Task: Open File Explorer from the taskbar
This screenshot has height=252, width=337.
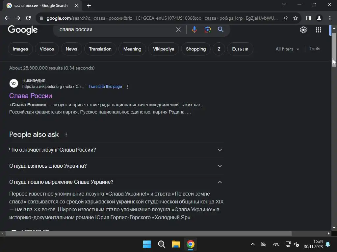Action: click(x=176, y=244)
